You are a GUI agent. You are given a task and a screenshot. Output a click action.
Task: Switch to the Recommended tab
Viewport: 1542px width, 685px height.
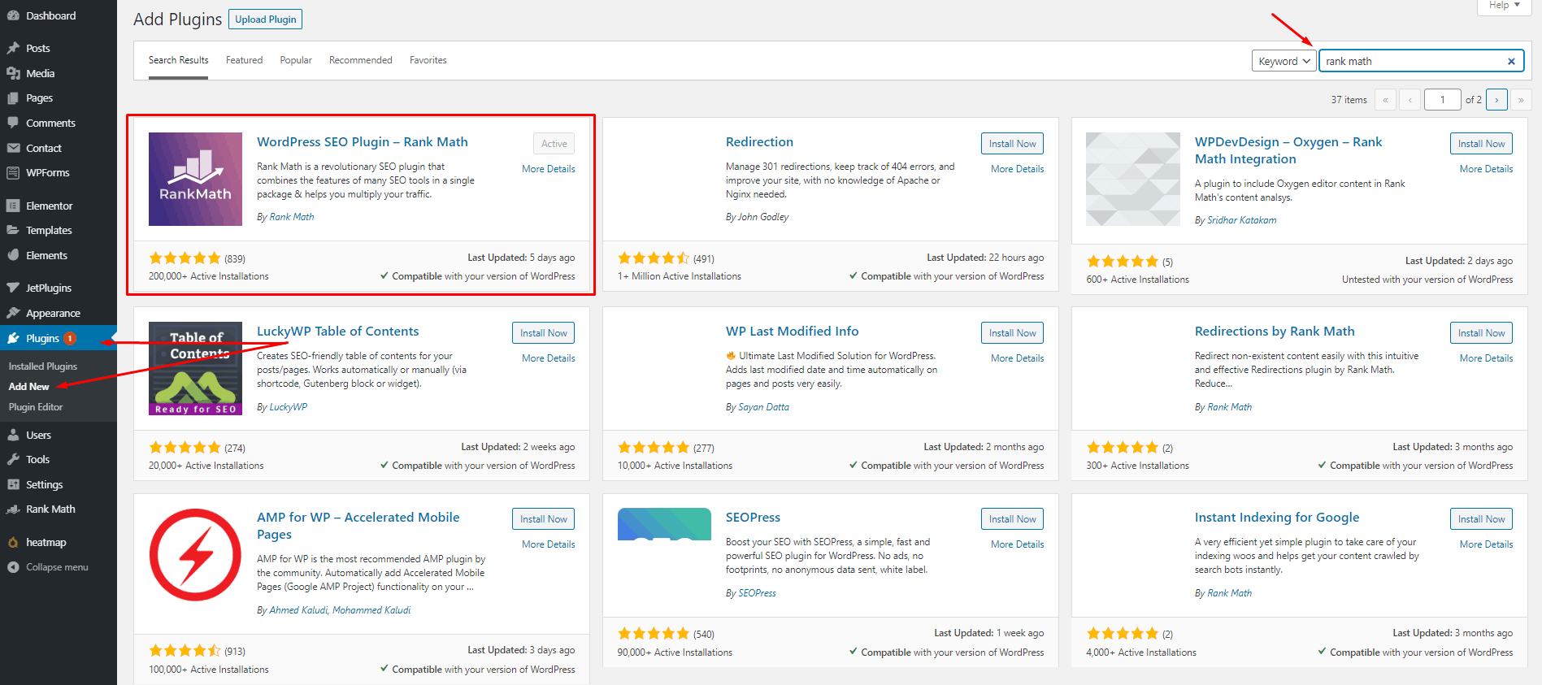point(360,60)
